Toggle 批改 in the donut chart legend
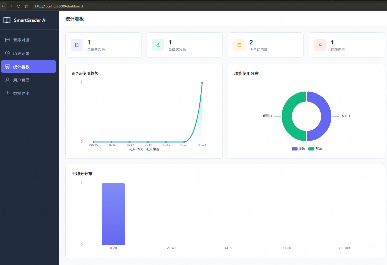Viewport: 387px width, 265px height. (x=299, y=149)
